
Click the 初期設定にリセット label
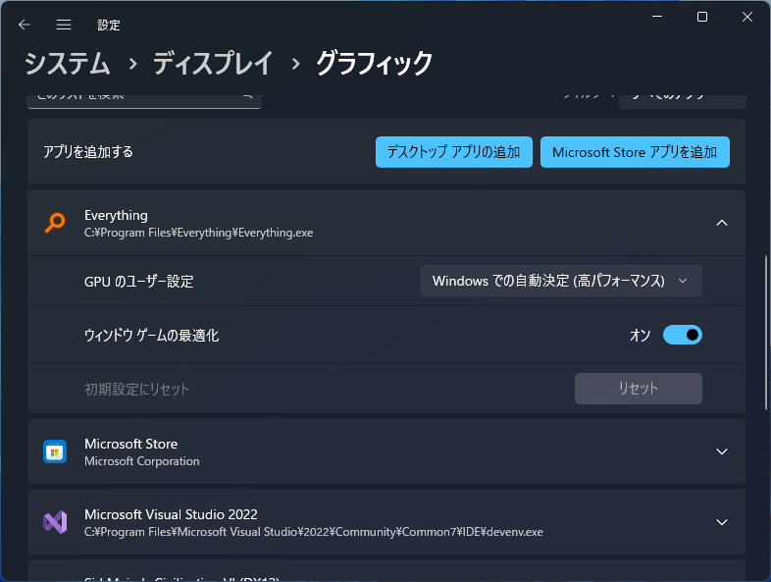coord(136,390)
